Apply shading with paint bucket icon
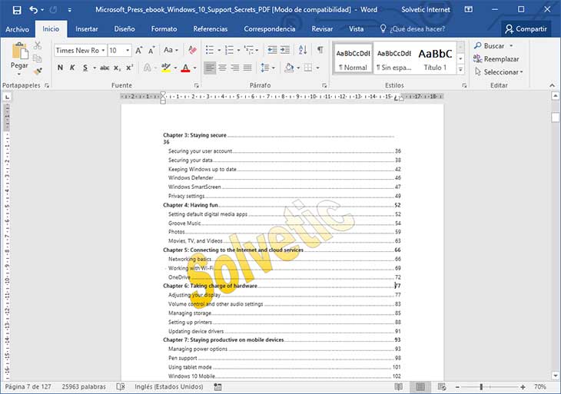Image resolution: width=561 pixels, height=394 pixels. tap(289, 68)
